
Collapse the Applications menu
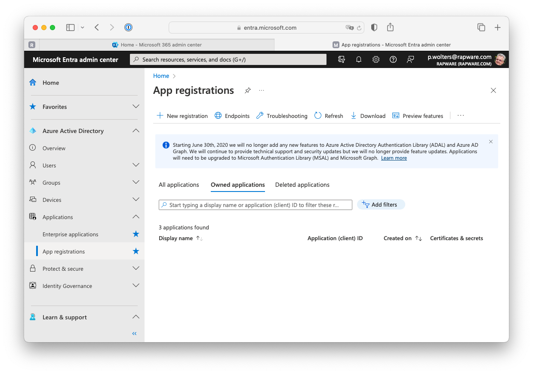point(136,217)
